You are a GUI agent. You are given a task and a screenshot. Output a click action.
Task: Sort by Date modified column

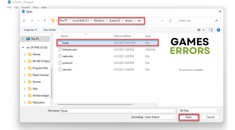pos(122,36)
